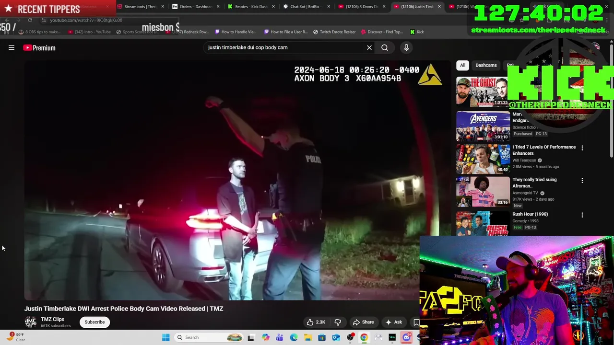The width and height of the screenshot is (614, 345).
Task: Open the TMZ Clips channel name link
Action: click(52, 319)
